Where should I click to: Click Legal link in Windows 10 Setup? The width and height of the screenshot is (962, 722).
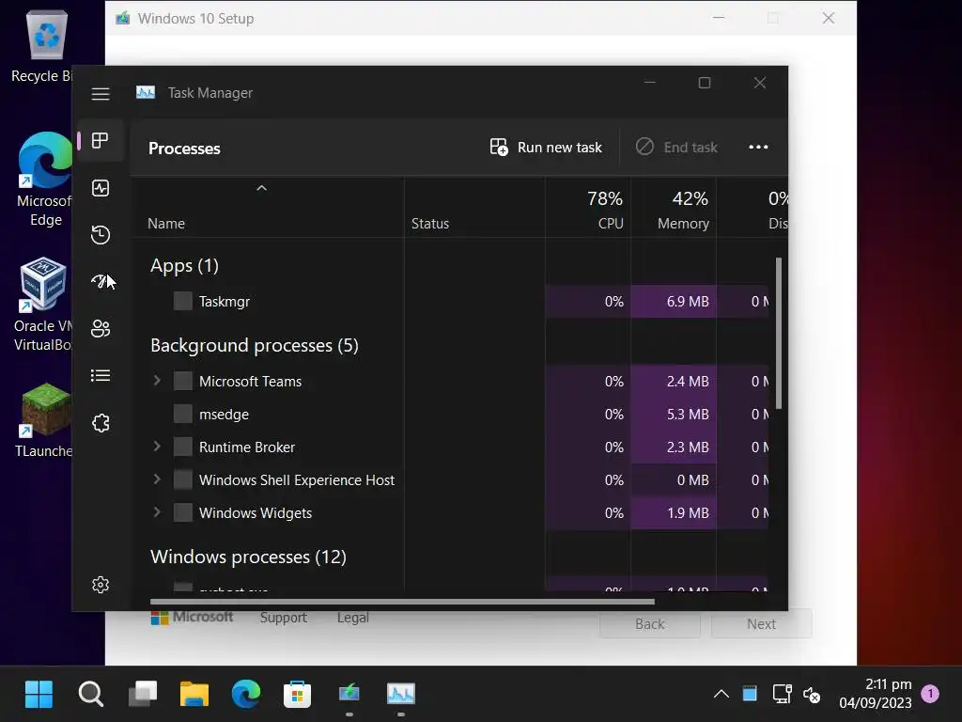click(x=353, y=618)
